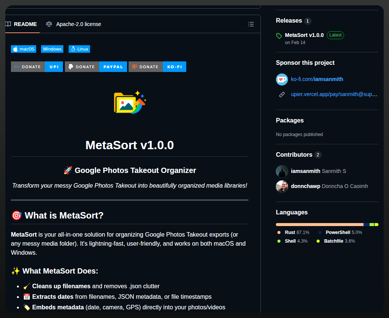Open the README outline list icon

click(251, 24)
